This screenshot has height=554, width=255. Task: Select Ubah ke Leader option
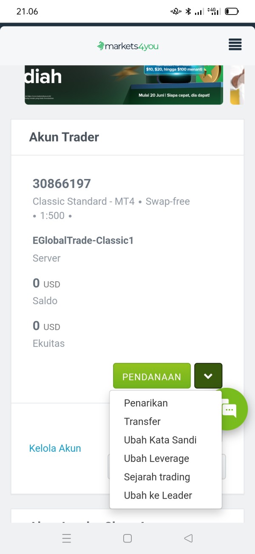click(158, 495)
